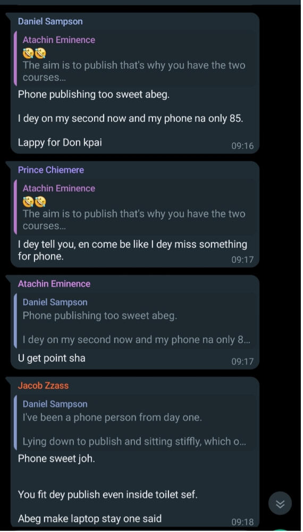The height and width of the screenshot is (532, 303).
Task: Tap message 'Phone sweet joh.'
Action: click(56, 459)
